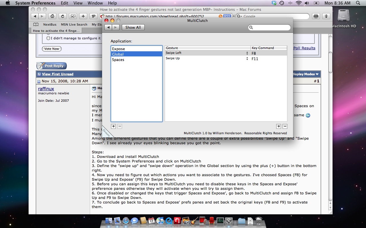This screenshot has height=228, width=366.
Task: Reload the page with Safari's refresh icon
Action: point(63,16)
